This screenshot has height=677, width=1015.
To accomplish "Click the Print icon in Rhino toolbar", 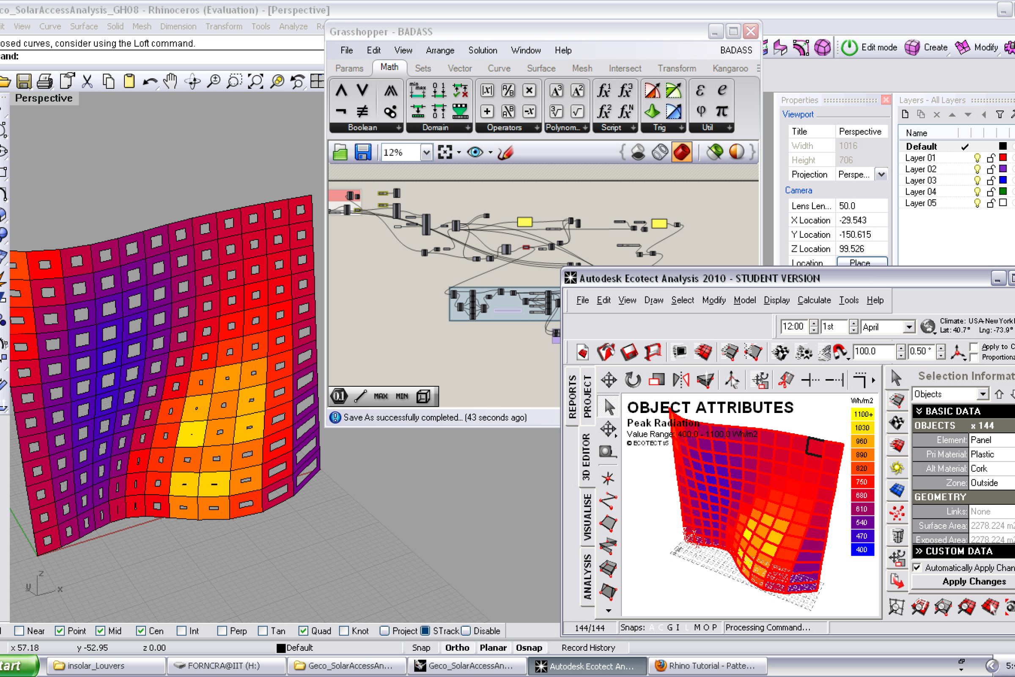I will 45,81.
